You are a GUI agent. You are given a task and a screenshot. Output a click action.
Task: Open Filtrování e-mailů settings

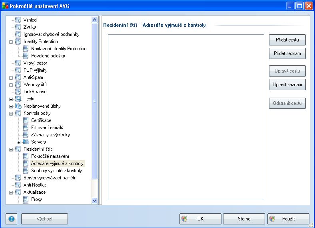point(47,128)
